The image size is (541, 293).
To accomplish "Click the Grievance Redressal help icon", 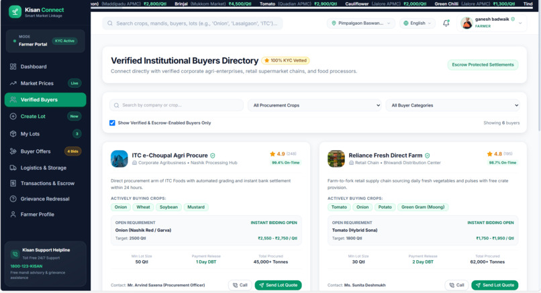I will (x=13, y=199).
